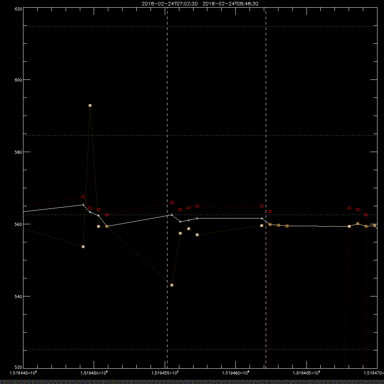This screenshot has height=384, width=384.
Task: Click the second vertical dashed time marker line
Action: point(266,188)
